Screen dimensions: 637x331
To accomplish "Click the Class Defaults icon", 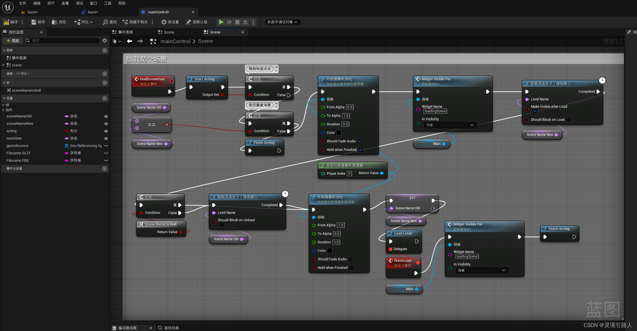I will 188,22.
